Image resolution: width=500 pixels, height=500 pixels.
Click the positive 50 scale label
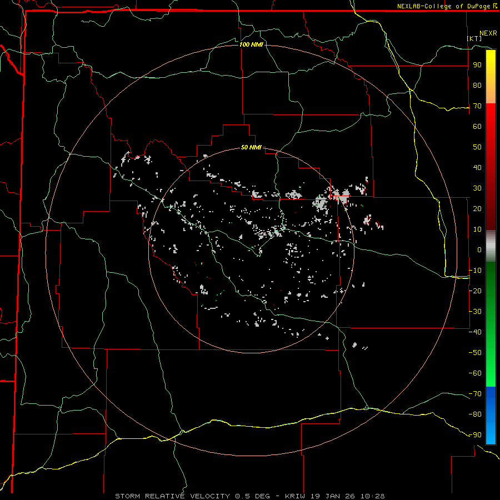477,147
